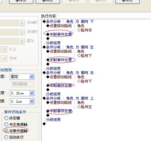This screenshot has height=141, width=151.
Task: Click the 移动路线... button
Action: pos(23,84)
